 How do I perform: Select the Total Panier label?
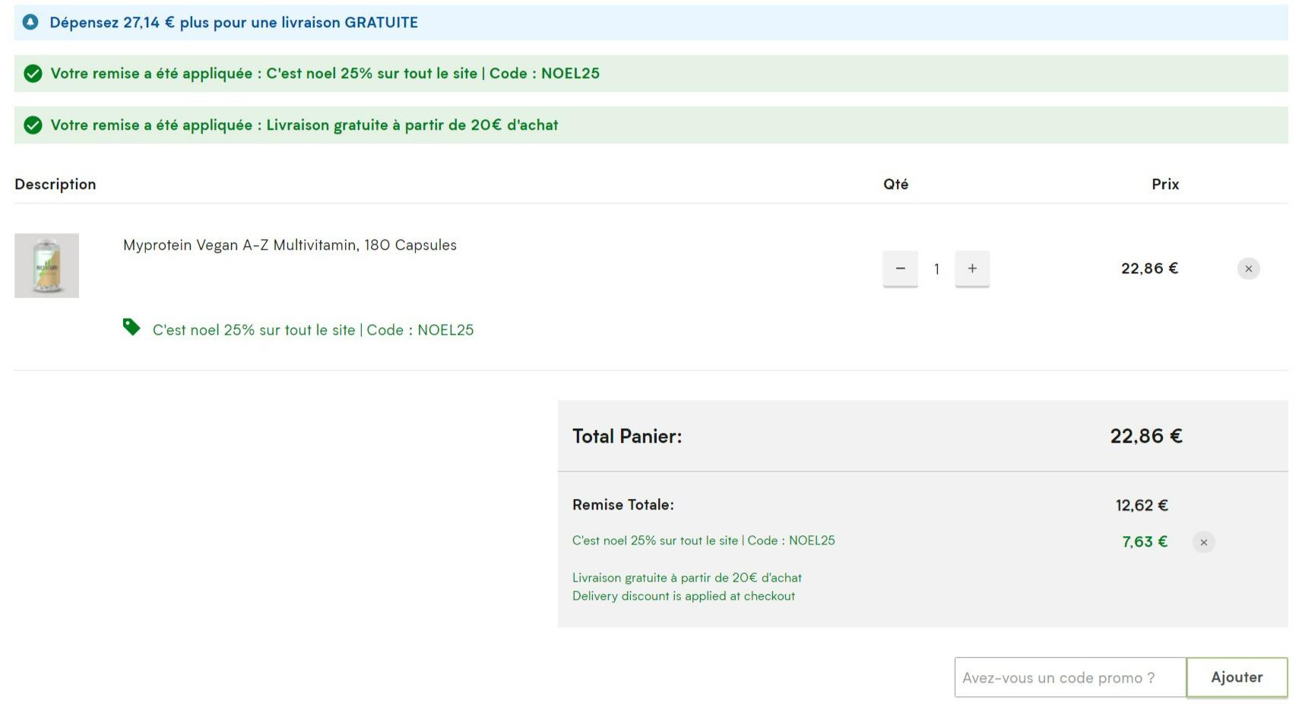pos(627,436)
